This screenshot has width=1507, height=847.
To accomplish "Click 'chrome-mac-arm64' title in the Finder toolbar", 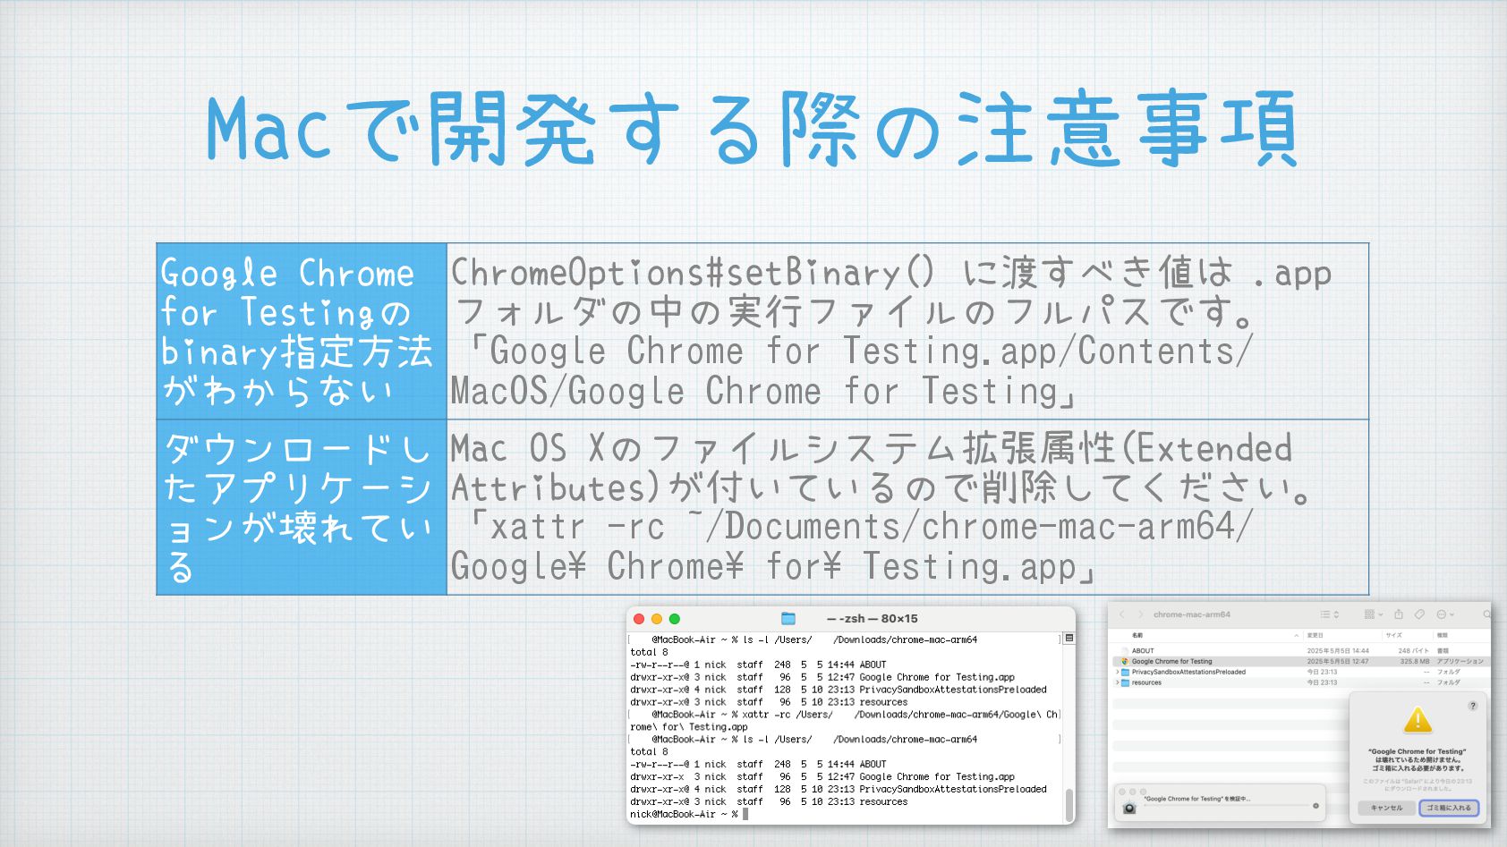I will [x=1192, y=614].
